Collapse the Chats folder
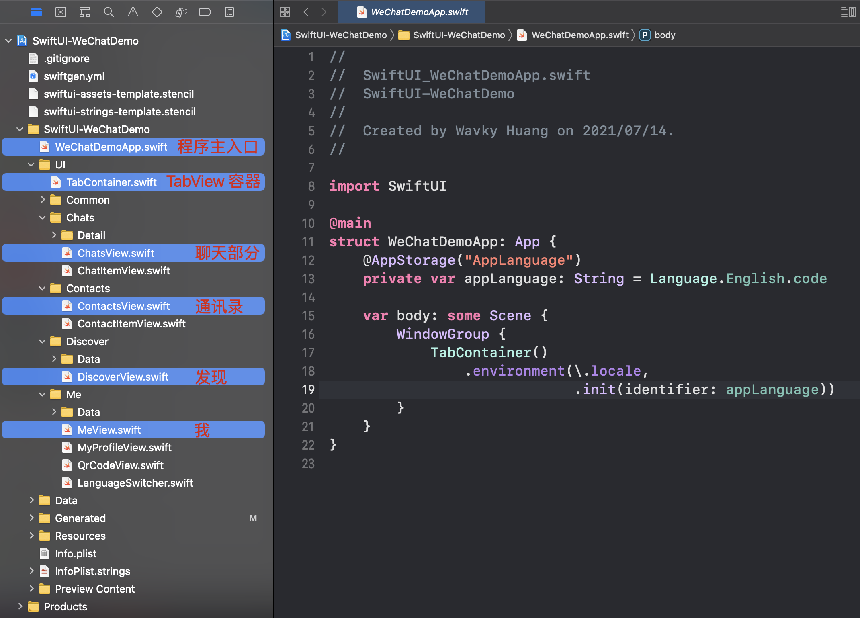 pos(43,218)
